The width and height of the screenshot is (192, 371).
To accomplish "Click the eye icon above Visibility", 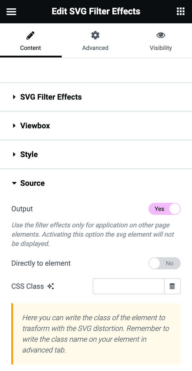I will pyautogui.click(x=161, y=35).
